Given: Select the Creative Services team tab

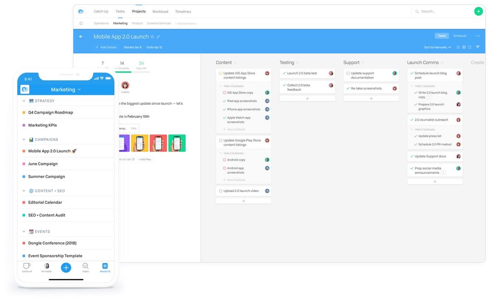Looking at the screenshot, I should 159,23.
